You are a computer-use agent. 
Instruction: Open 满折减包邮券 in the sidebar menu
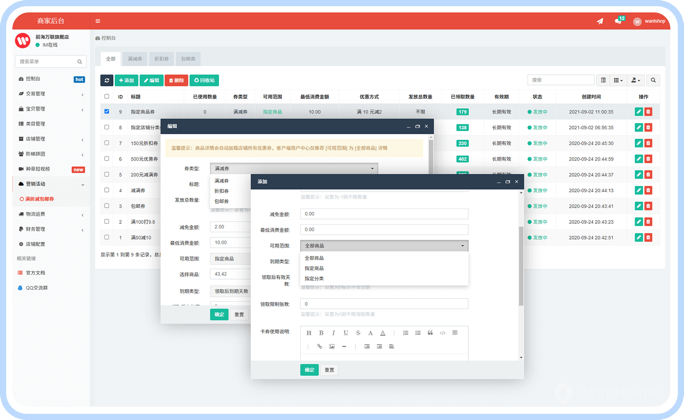tap(40, 199)
